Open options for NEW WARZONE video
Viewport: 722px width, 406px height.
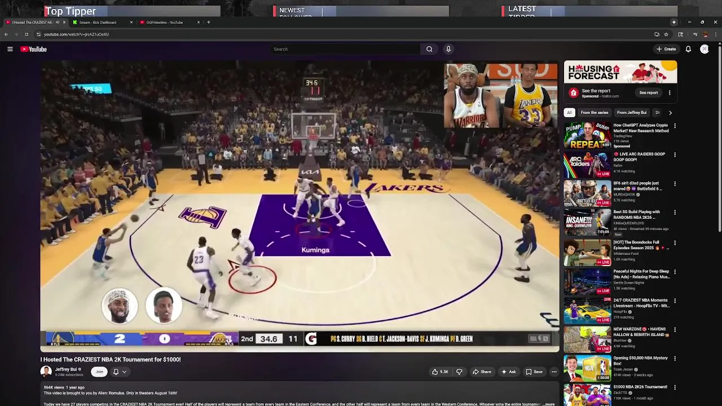point(675,330)
